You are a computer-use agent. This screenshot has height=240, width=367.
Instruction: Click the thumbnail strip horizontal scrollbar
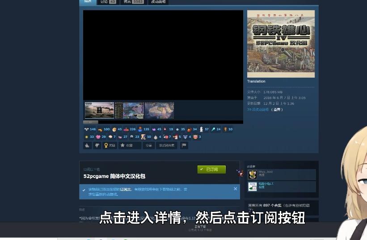tap(91, 122)
